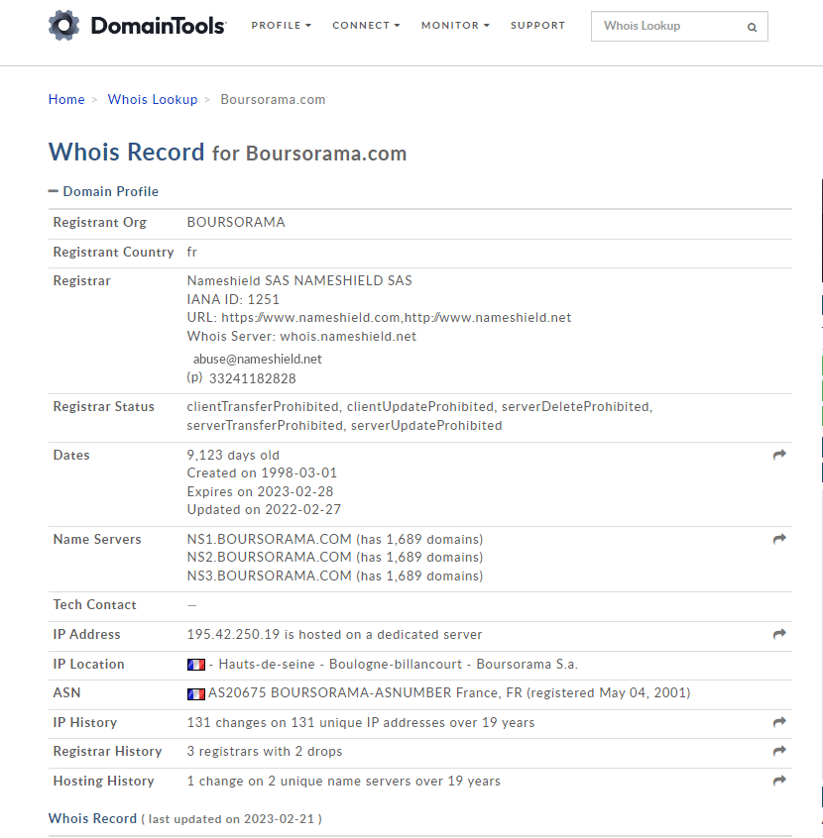Click the phone number 33241182828
The height and width of the screenshot is (838, 823).
coord(253,378)
